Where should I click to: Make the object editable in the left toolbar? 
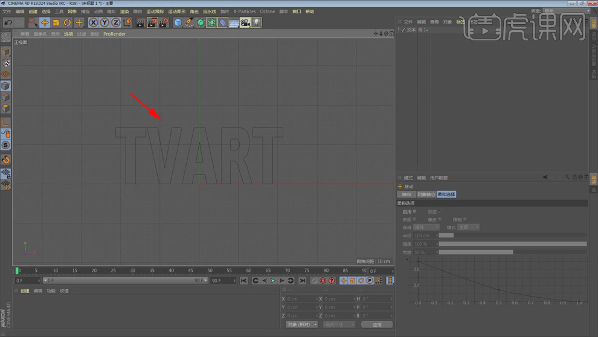(x=5, y=37)
